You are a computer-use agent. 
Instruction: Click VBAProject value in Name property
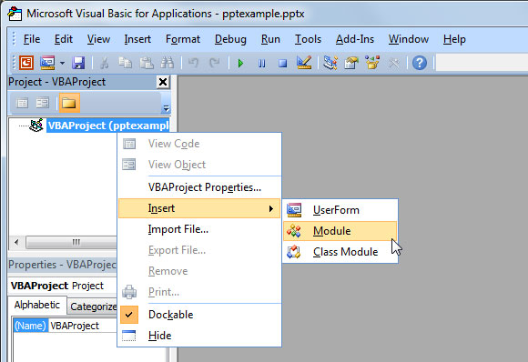point(75,326)
